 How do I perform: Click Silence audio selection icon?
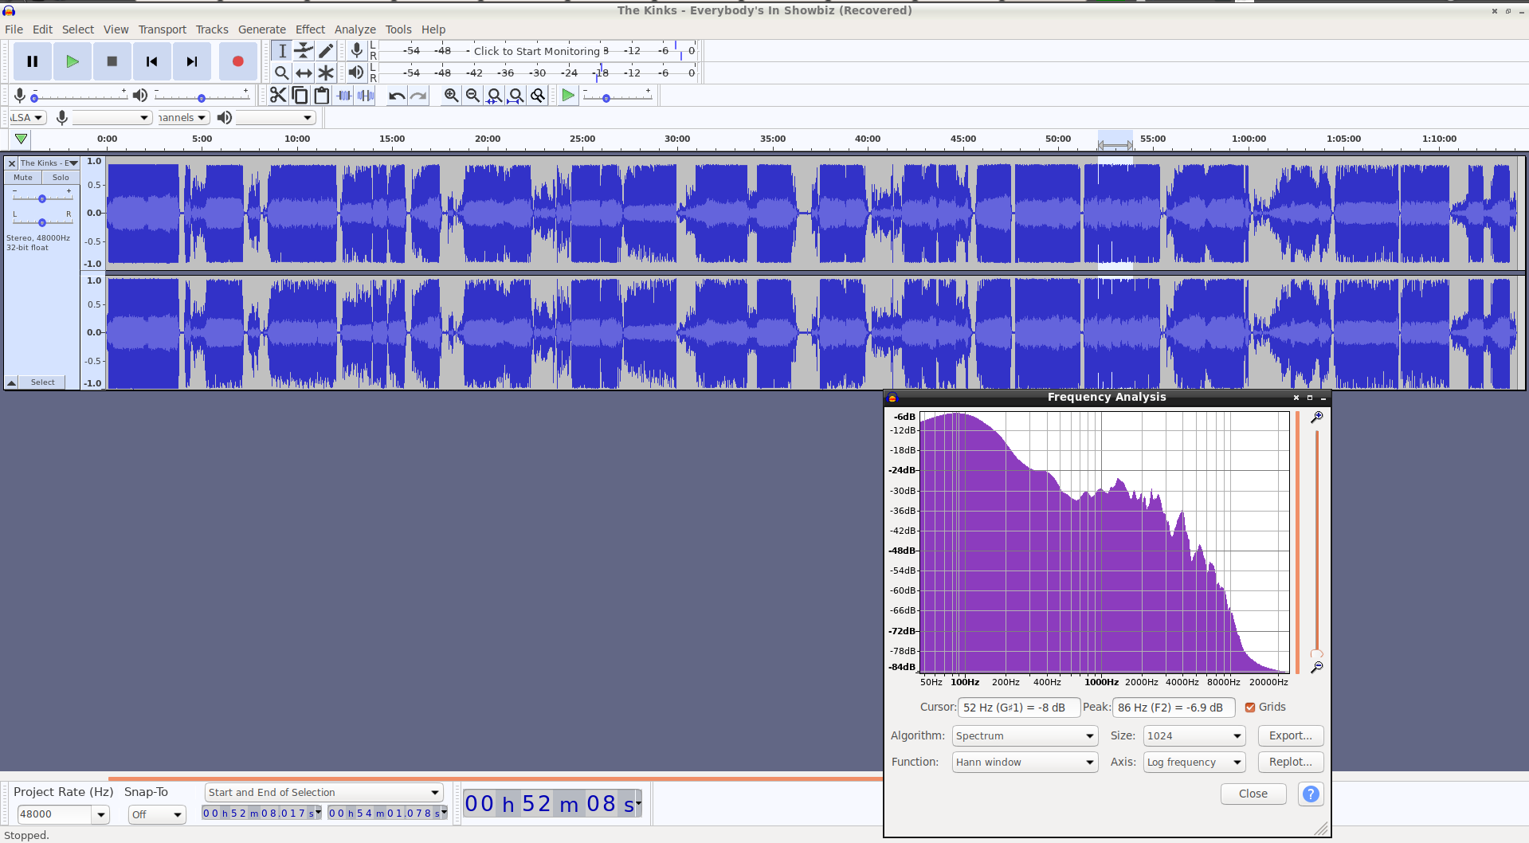point(366,96)
